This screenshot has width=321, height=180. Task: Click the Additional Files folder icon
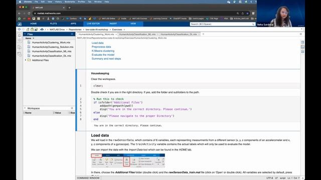coord(29,60)
